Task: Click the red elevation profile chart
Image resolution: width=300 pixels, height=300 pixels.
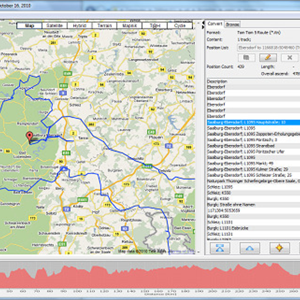Action: coord(150,277)
